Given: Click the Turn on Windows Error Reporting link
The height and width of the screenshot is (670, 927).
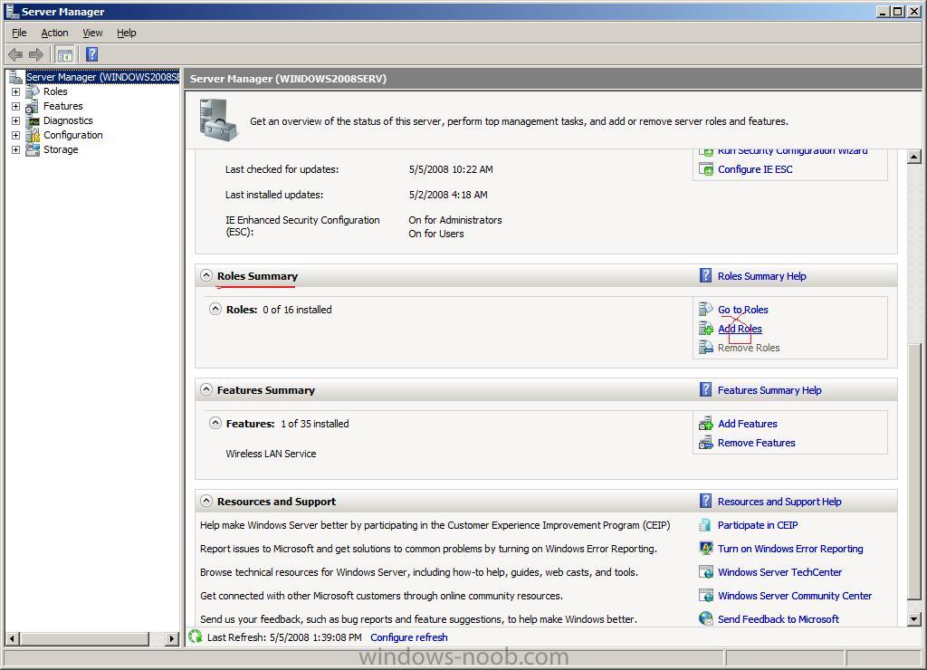Looking at the screenshot, I should 789,549.
